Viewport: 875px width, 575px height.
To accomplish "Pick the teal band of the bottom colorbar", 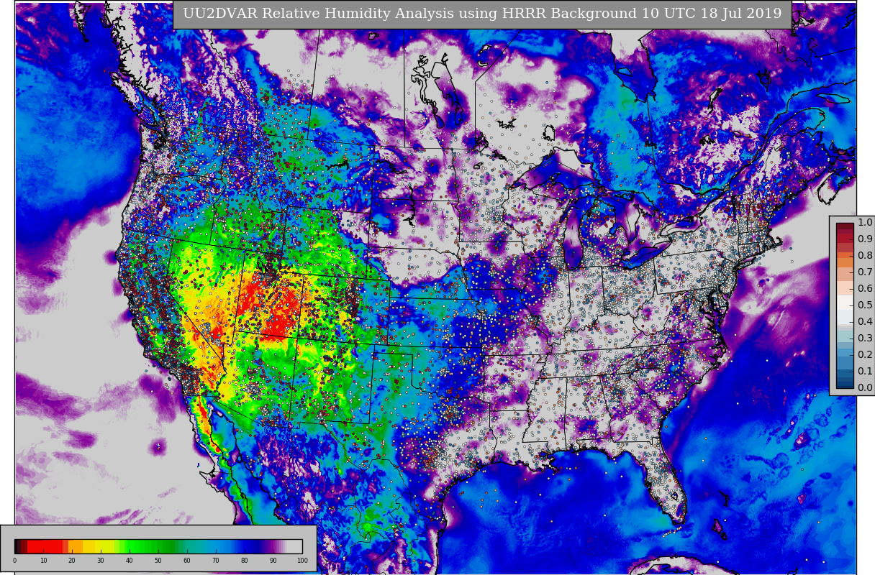I will 194,546.
